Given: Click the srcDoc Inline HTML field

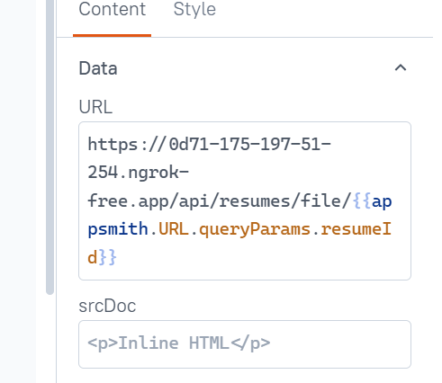Looking at the screenshot, I should pyautogui.click(x=245, y=344).
